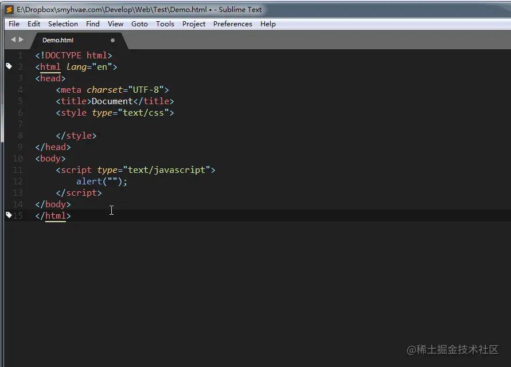This screenshot has width=511, height=367.
Task: Click the "text/javascript" attribute value
Action: tap(166, 170)
